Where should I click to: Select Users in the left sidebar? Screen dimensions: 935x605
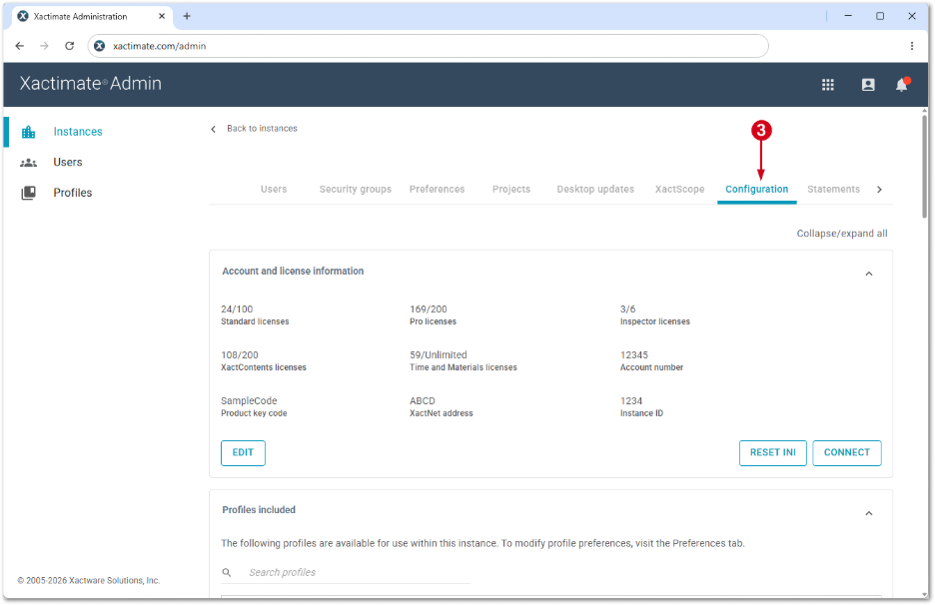click(x=67, y=162)
